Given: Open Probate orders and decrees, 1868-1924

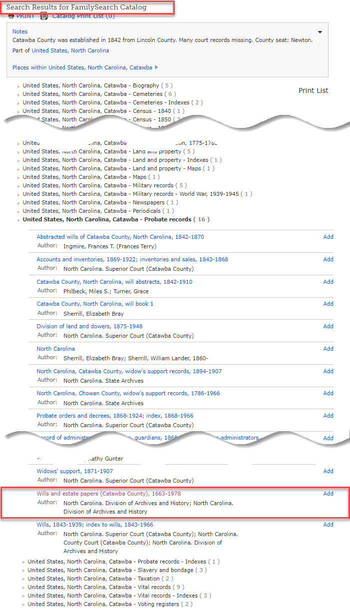Looking at the screenshot, I should [115, 416].
